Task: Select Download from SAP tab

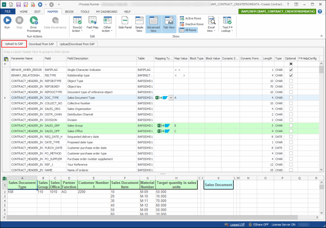Action: (41, 44)
